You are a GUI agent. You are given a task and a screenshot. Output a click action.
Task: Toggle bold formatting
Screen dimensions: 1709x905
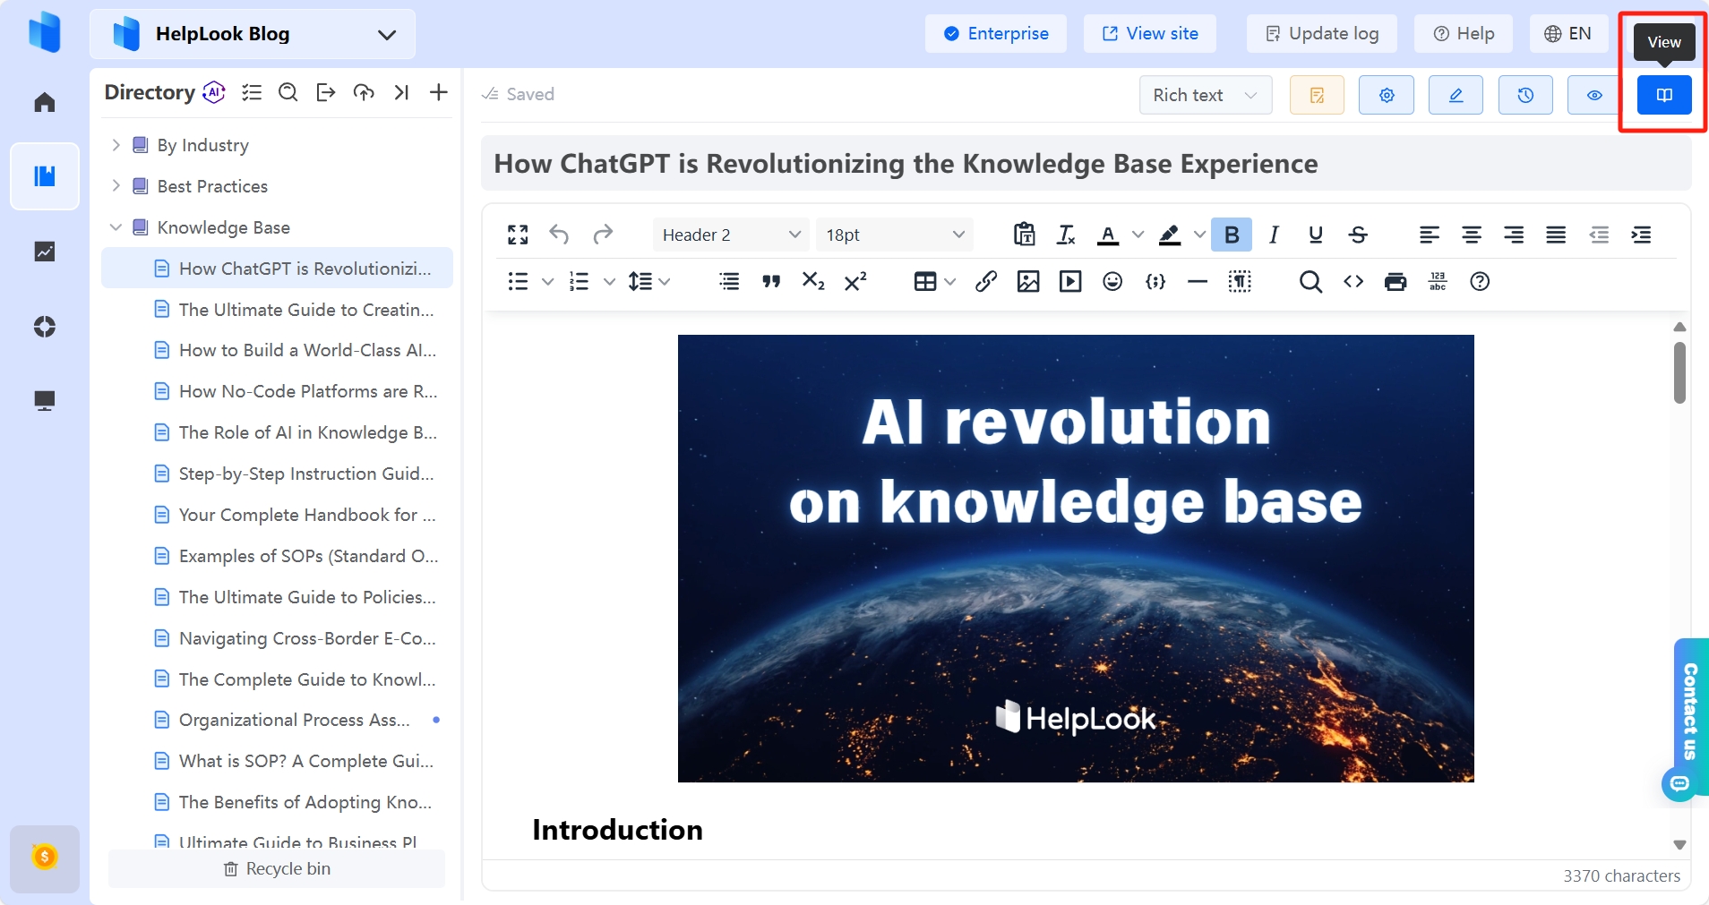[x=1232, y=235]
